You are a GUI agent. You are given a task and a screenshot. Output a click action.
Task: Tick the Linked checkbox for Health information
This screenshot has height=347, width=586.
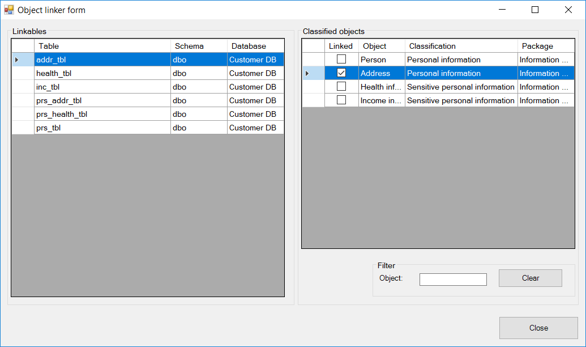point(341,87)
